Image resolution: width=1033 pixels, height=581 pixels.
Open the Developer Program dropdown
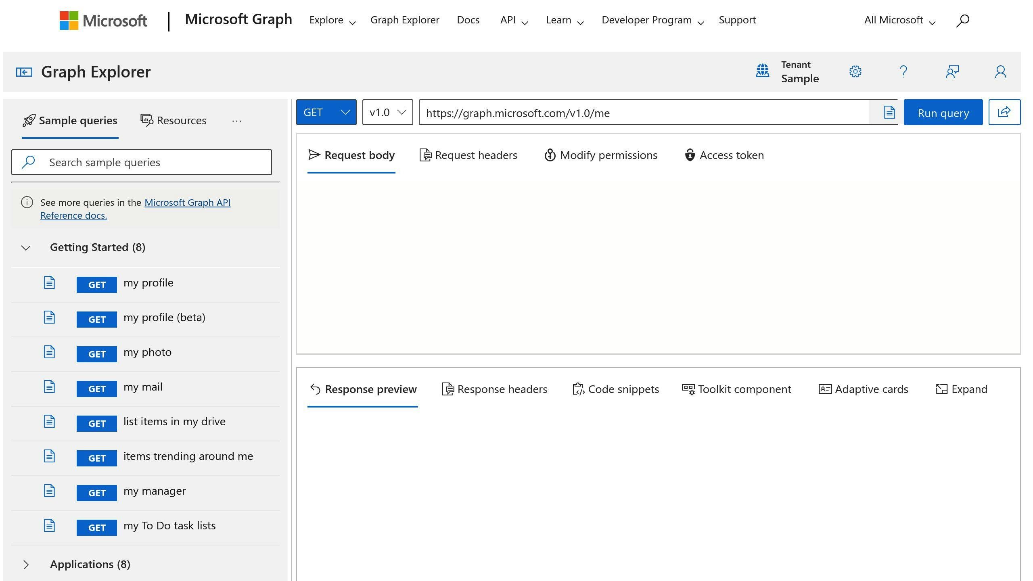tap(653, 20)
